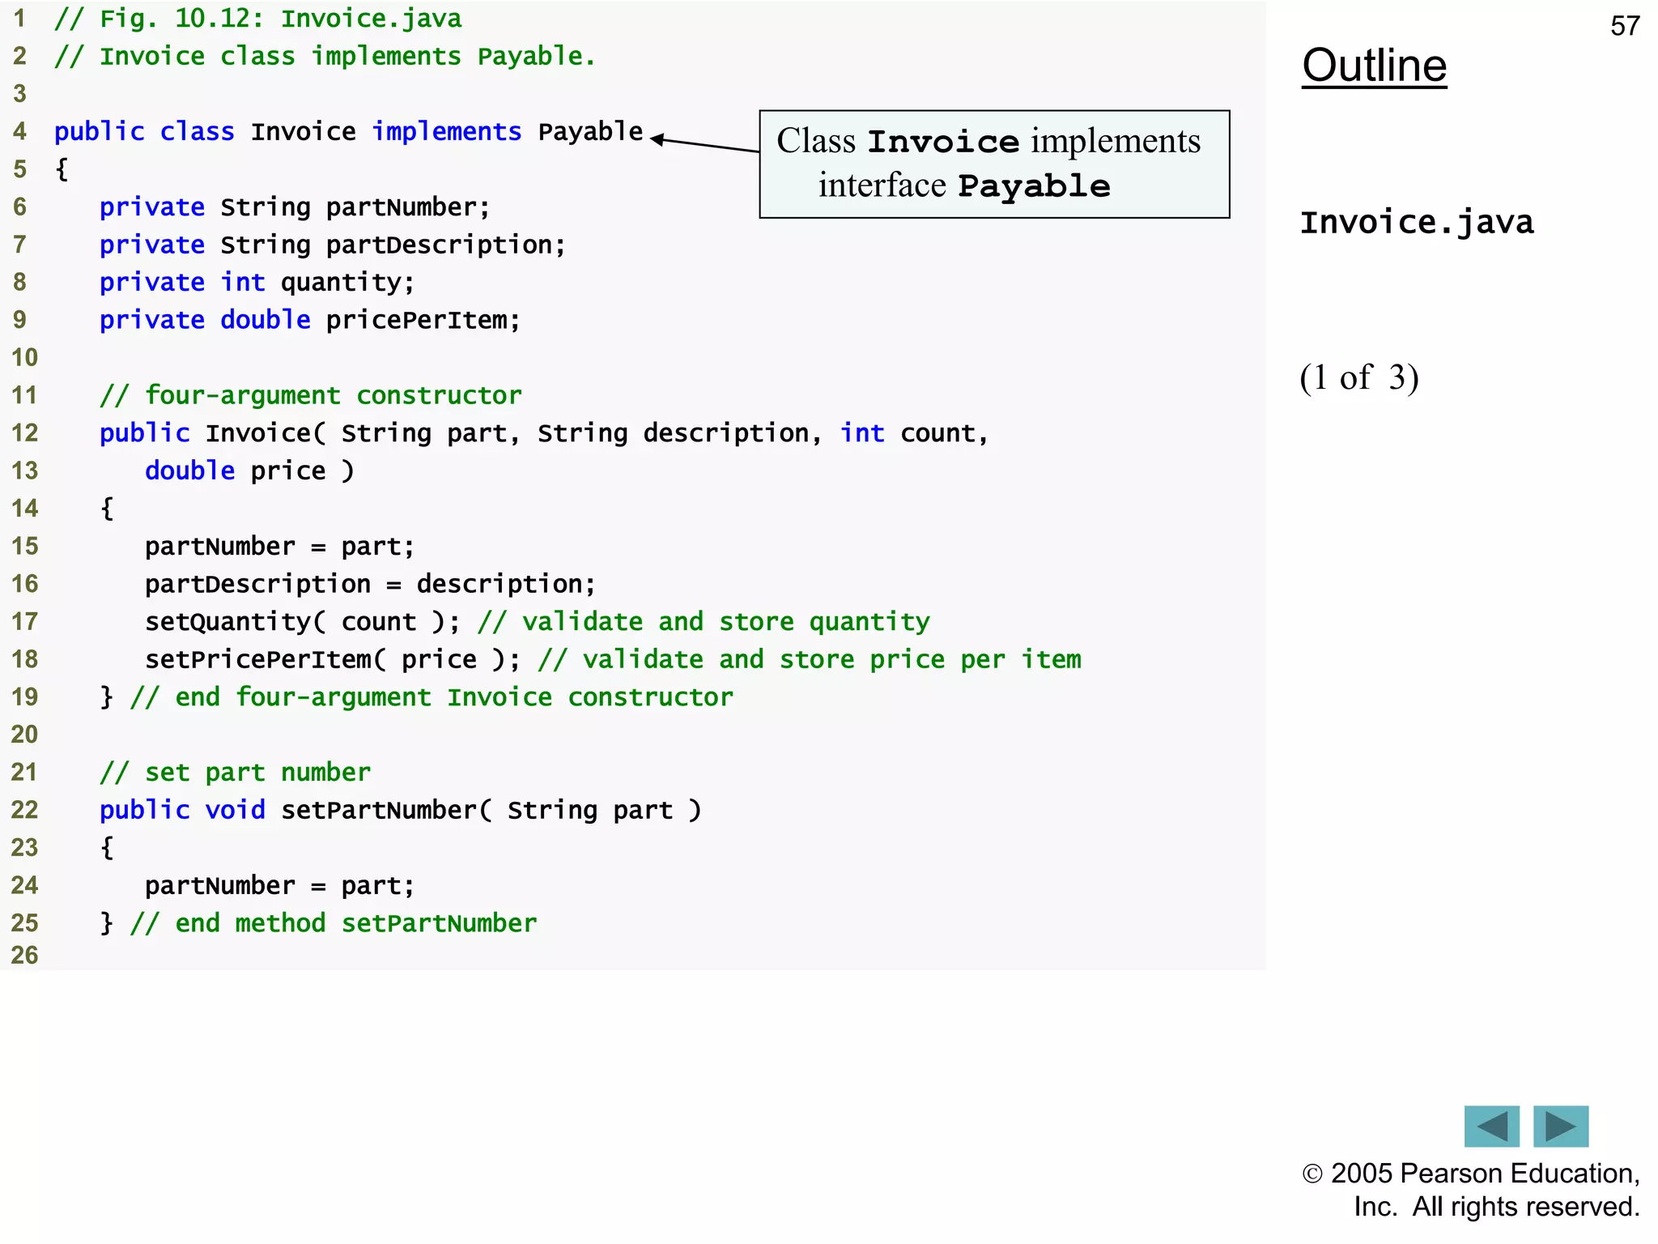
Task: Click the callout 'Class Invoice implements interface Payable'
Action: pyautogui.click(x=994, y=164)
